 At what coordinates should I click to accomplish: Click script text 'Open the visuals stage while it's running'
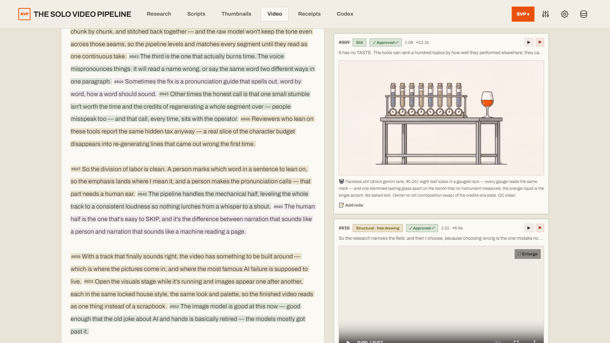[148, 281]
